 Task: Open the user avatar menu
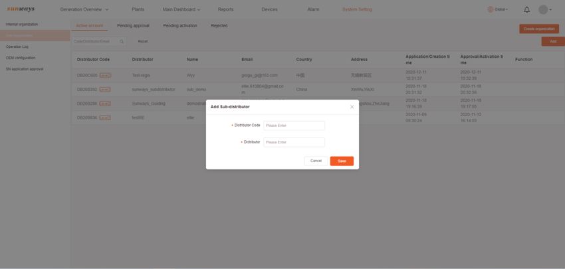545,10
